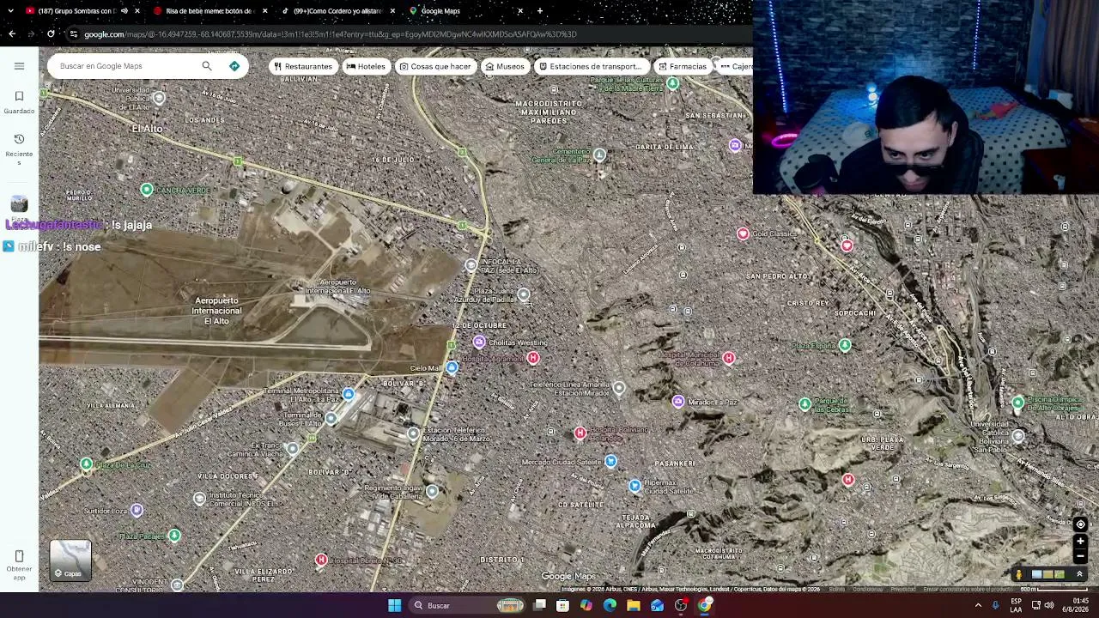Show hidden system tray icons
Screen dimensions: 1099x618
point(978,605)
